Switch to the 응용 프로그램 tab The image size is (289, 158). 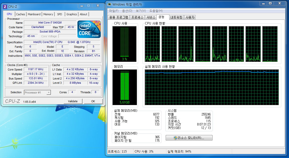pos(119,17)
